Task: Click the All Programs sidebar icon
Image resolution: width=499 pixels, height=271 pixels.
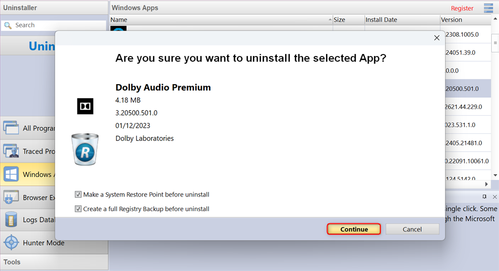Action: (11, 128)
